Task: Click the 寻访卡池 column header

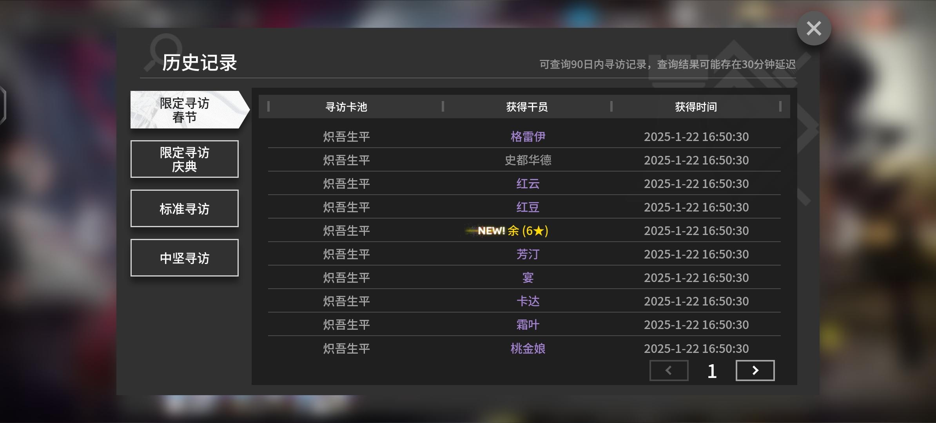Action: point(346,107)
